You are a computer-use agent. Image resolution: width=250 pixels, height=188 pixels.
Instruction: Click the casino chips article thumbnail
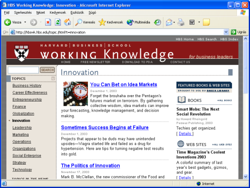76,94
